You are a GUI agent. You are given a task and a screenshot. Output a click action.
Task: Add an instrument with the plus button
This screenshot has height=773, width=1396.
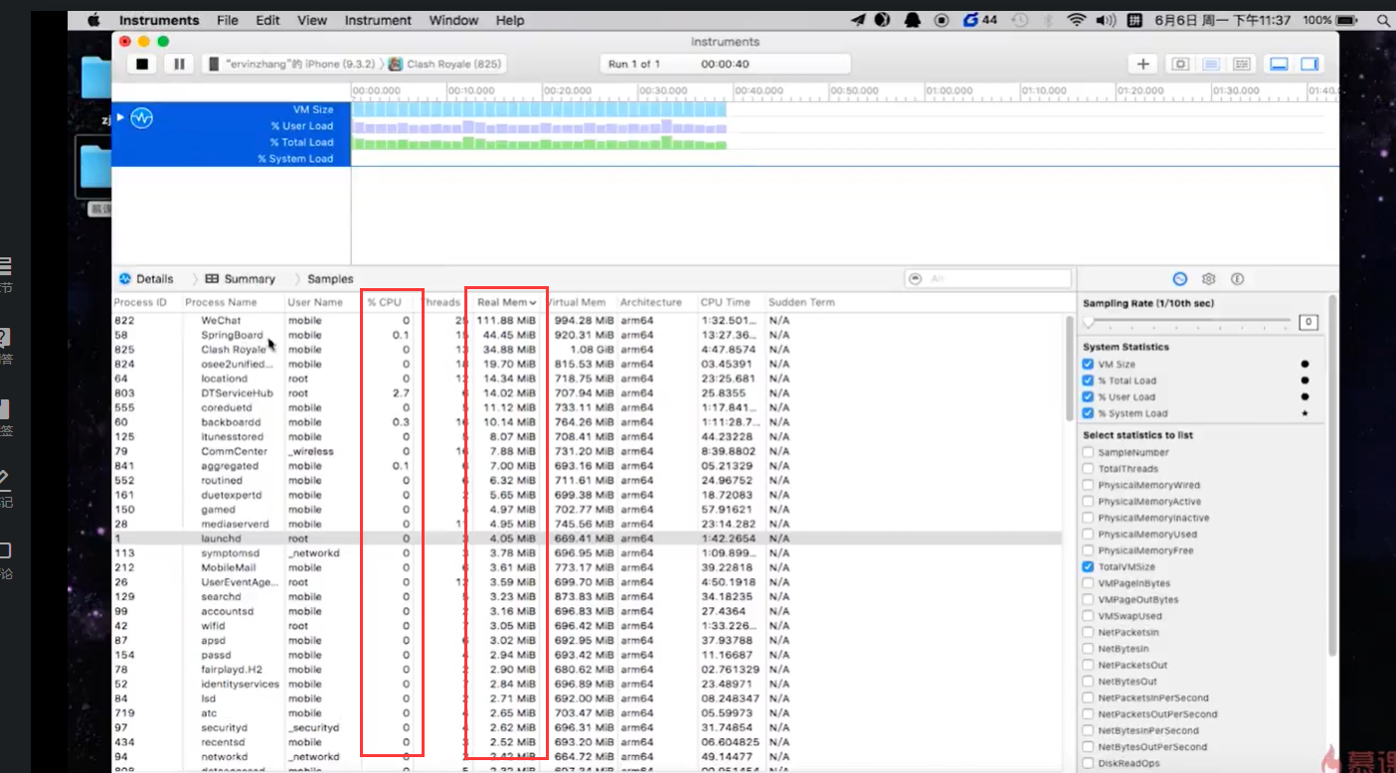(1143, 64)
